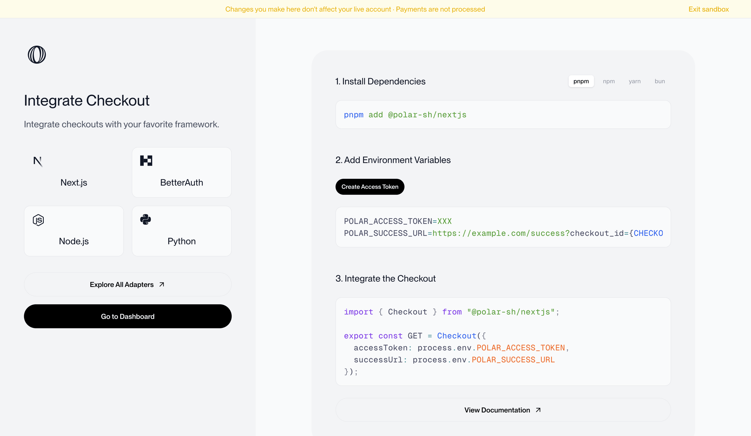Click the "Integrate Checkout" heading
Screen dimensions: 751x436
click(x=87, y=100)
